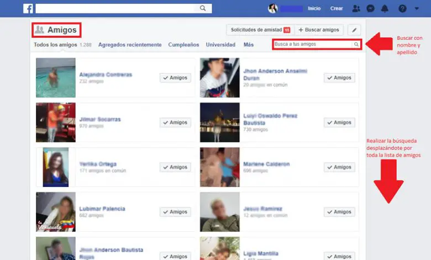Open Amigos dropdown for Jhon Anderson Bautista Rojas
431x260 pixels.
coord(175,256)
